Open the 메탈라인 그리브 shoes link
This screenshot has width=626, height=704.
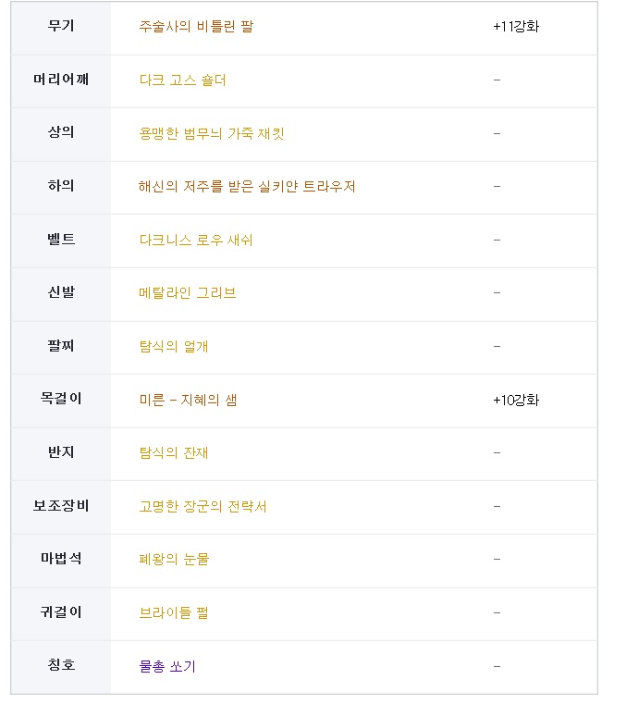(x=188, y=293)
